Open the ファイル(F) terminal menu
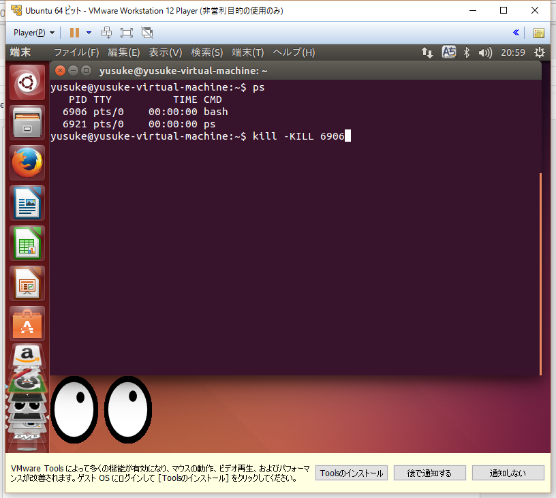This screenshot has height=498, width=556. point(76,52)
